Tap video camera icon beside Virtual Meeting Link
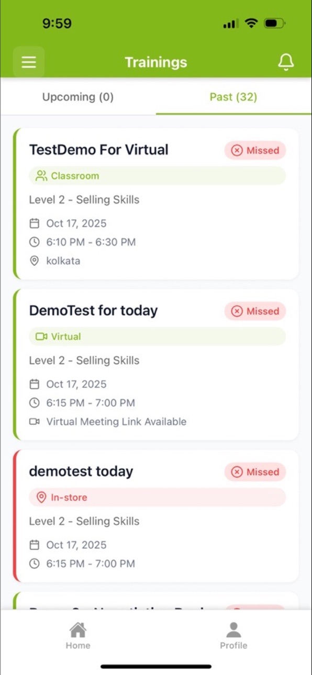The width and height of the screenshot is (312, 675). [35, 421]
